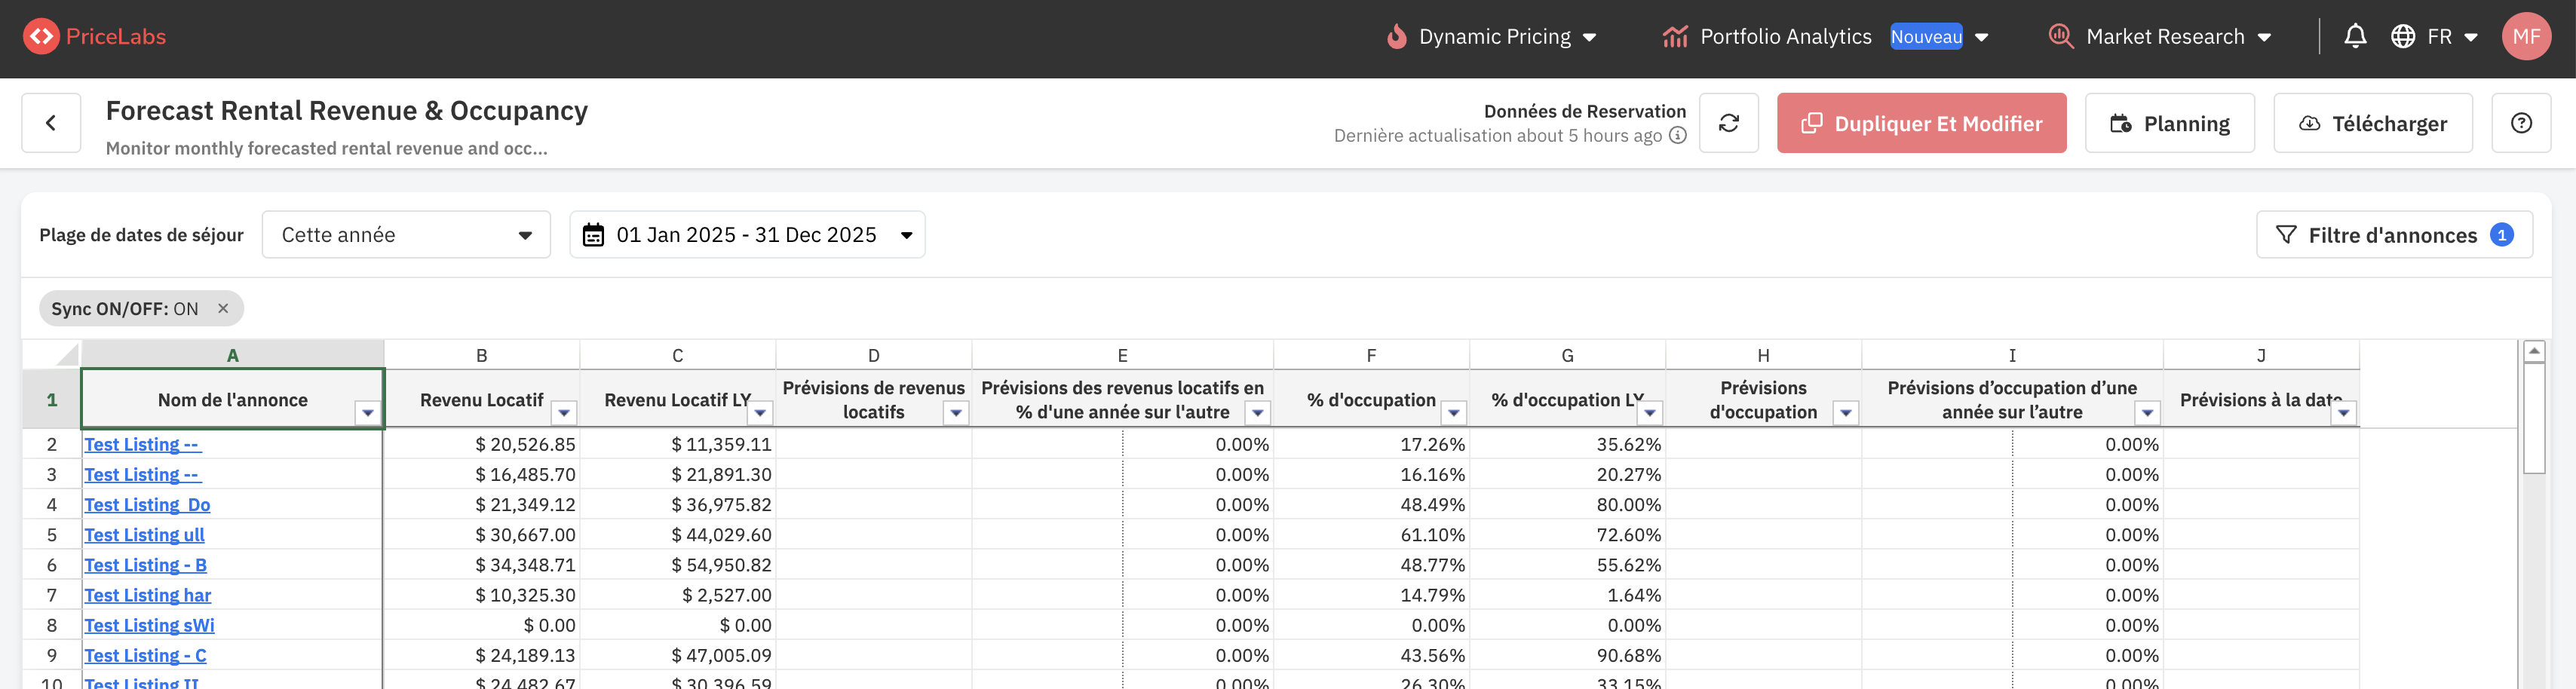Click the Dupliquer Et Modifier button
Image resolution: width=2576 pixels, height=689 pixels.
pos(1921,123)
